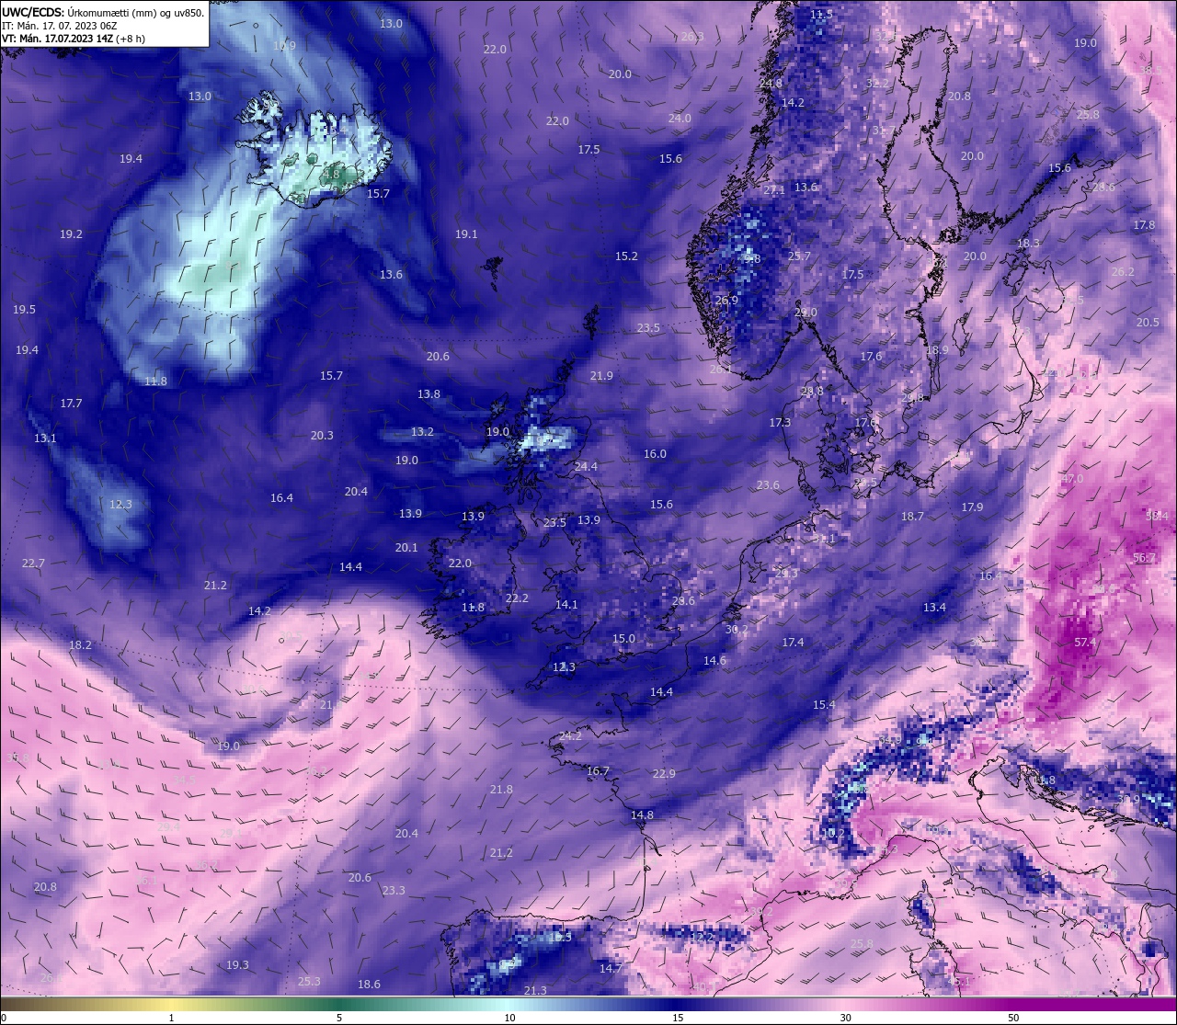The height and width of the screenshot is (1025, 1177).
Task: Click the 47.0 value label
Action: coord(1072,479)
